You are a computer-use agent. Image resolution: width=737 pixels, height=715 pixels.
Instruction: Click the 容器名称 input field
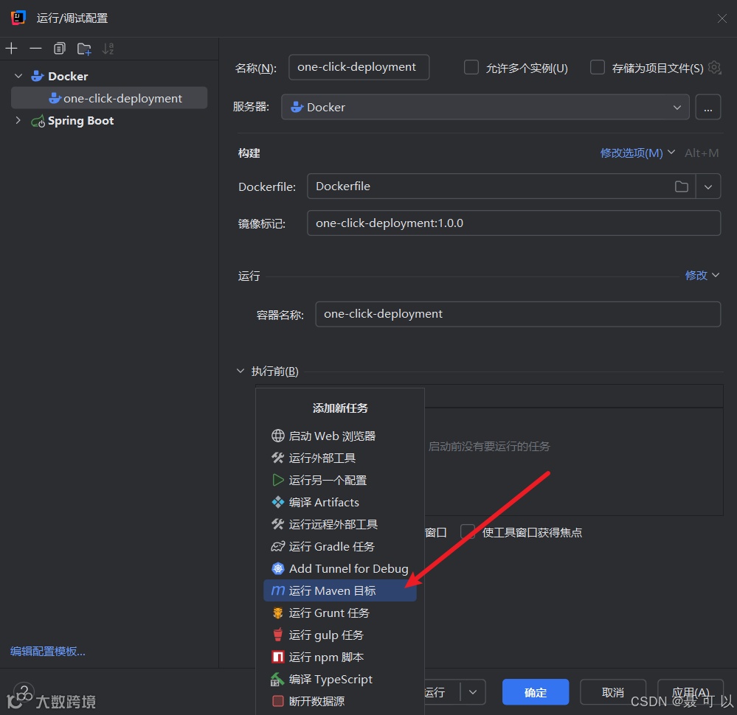pos(518,314)
